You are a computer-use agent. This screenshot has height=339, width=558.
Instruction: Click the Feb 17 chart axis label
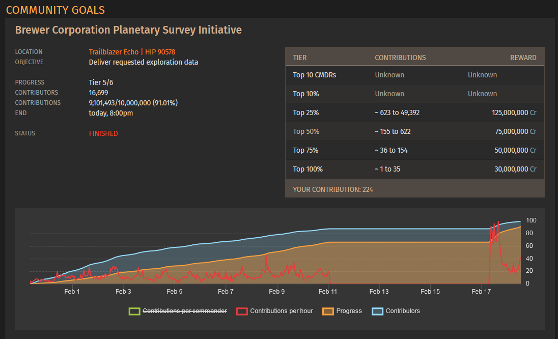point(481,292)
